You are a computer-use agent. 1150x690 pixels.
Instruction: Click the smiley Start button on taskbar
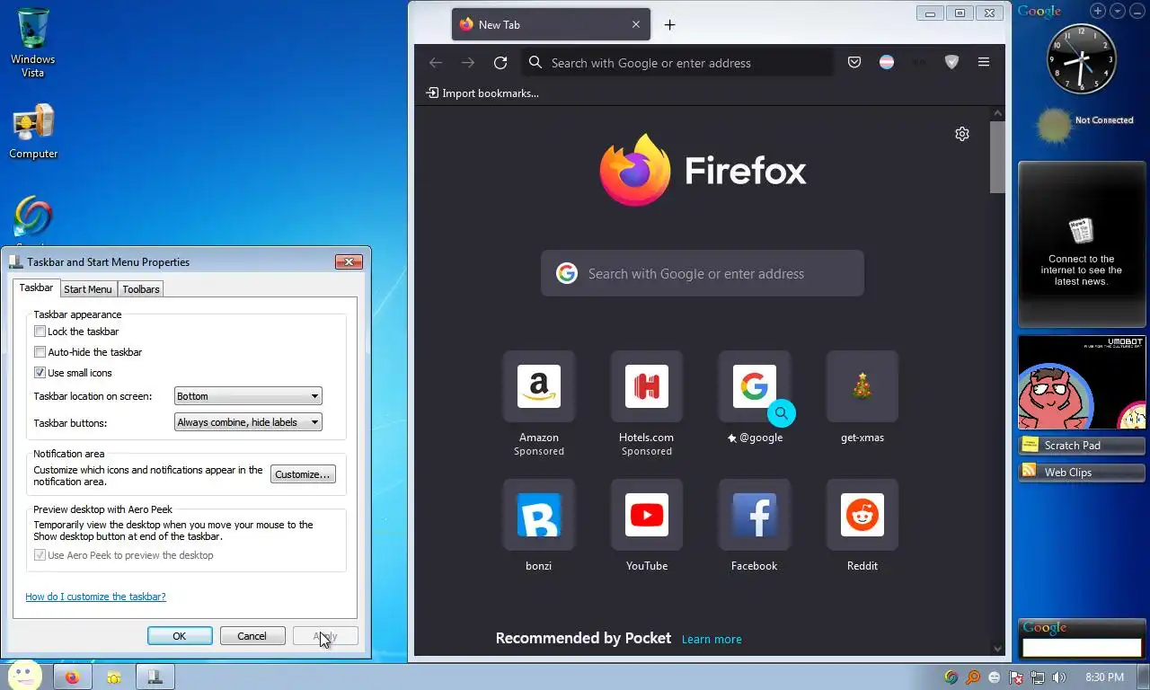click(24, 676)
